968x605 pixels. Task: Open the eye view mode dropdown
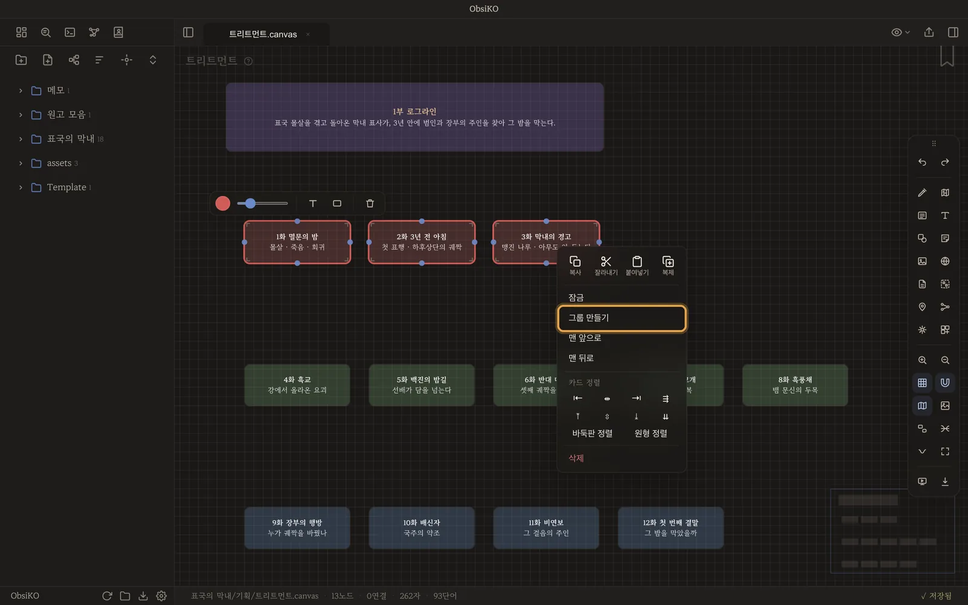[900, 32]
